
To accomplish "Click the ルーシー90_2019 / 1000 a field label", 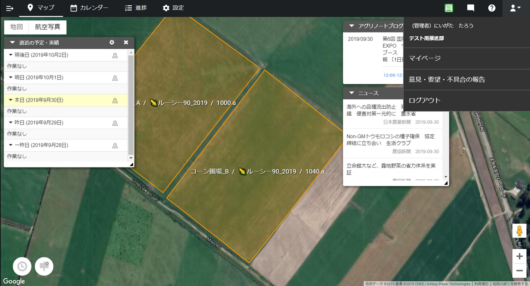I will 193,103.
